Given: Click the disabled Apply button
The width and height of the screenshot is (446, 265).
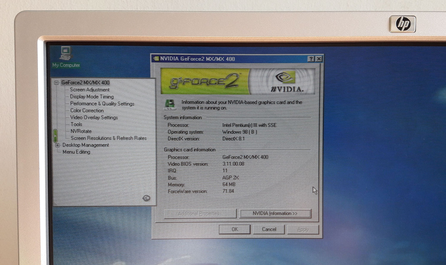Looking at the screenshot, I should click(x=303, y=229).
